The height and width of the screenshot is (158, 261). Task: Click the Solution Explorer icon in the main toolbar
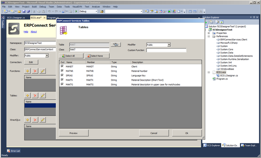pos(147,11)
